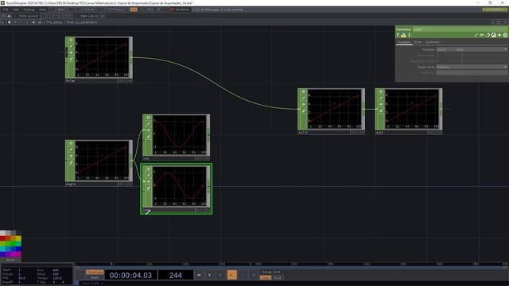Open the Dialogs menu
Screen dimensions: 509x286
coord(29,10)
